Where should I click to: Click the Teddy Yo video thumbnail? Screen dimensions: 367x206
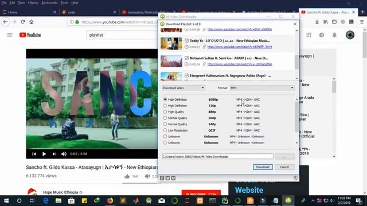171,43
